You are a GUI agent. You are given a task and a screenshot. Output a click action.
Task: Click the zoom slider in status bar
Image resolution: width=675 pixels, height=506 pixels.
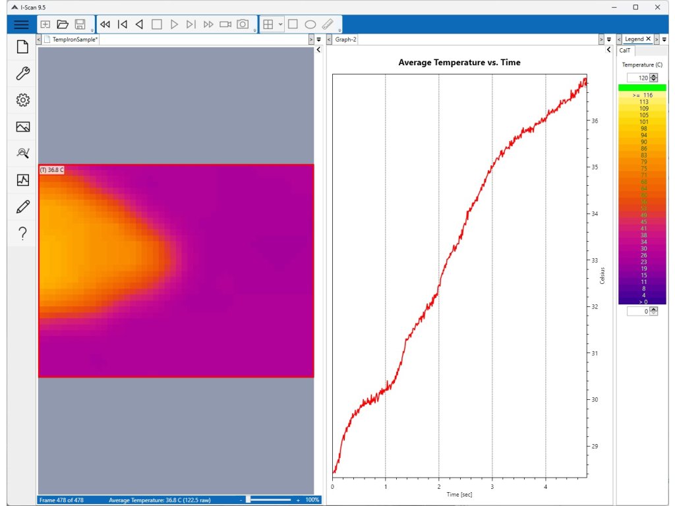tap(248, 500)
